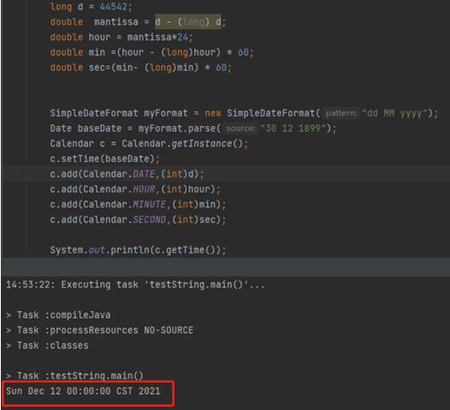The height and width of the screenshot is (410, 450).
Task: Click the Task :compileJava output line
Action: click(58, 315)
